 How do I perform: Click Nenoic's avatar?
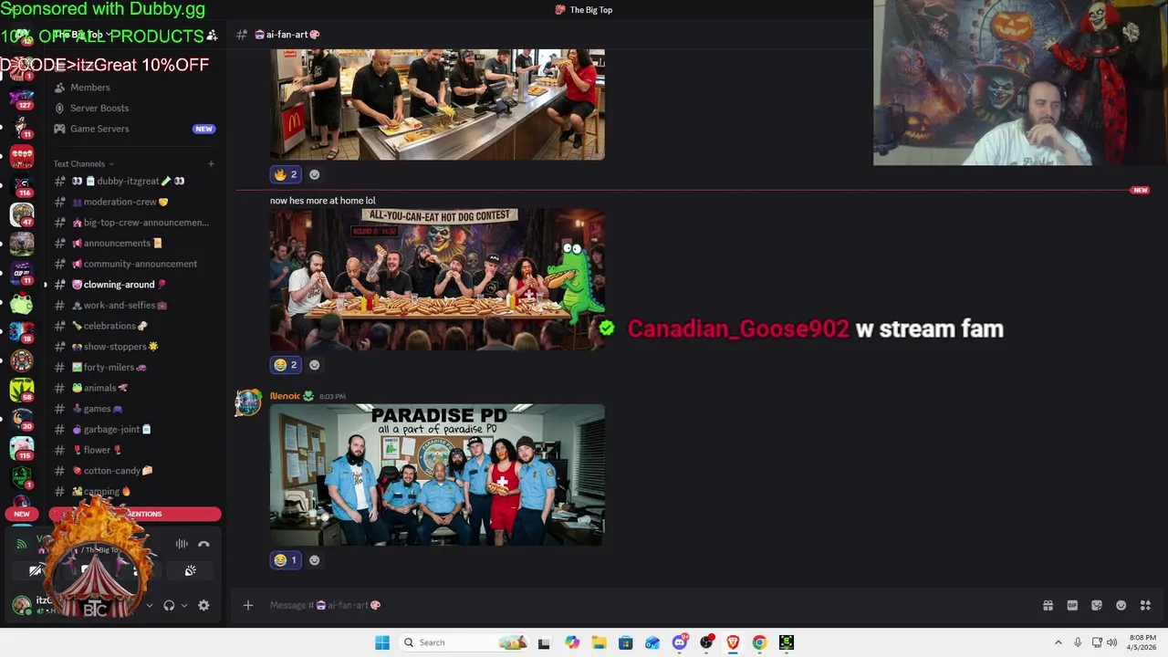tap(248, 402)
